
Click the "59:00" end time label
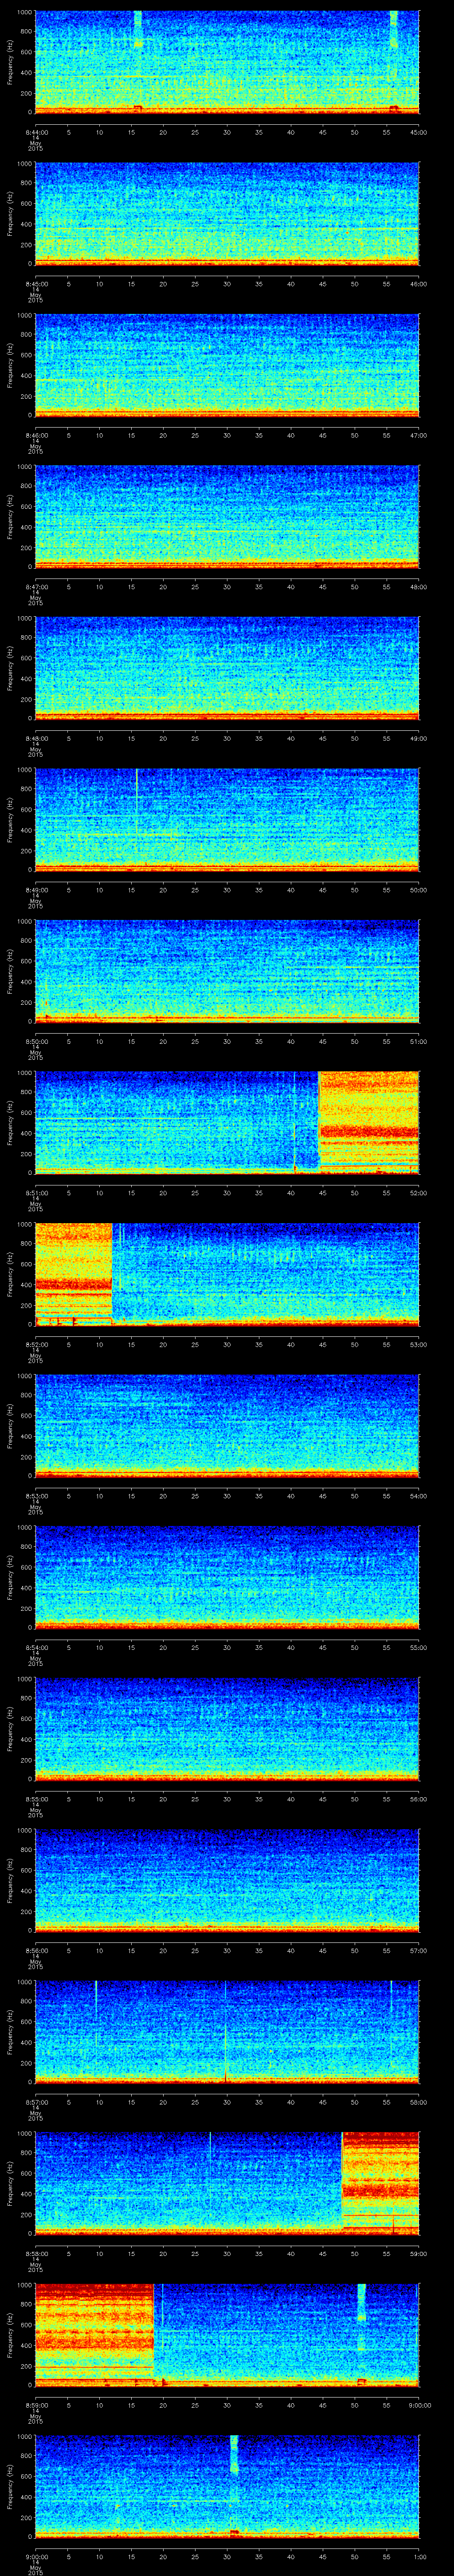coord(418,2253)
